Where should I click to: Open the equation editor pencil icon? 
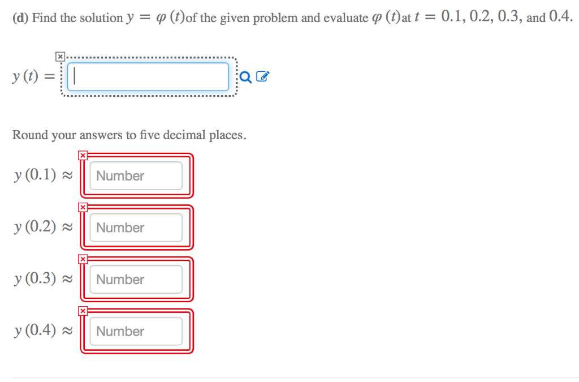tap(262, 76)
